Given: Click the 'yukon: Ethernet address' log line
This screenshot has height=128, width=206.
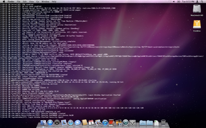Looking at the screenshot, I should tap(32, 77).
